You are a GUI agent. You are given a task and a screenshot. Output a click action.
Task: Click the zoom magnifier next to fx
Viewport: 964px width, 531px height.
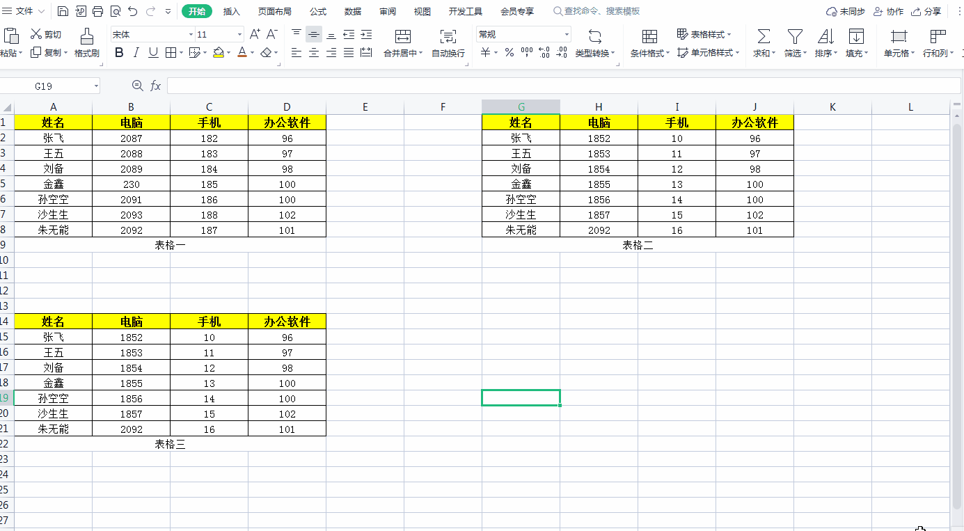click(137, 85)
